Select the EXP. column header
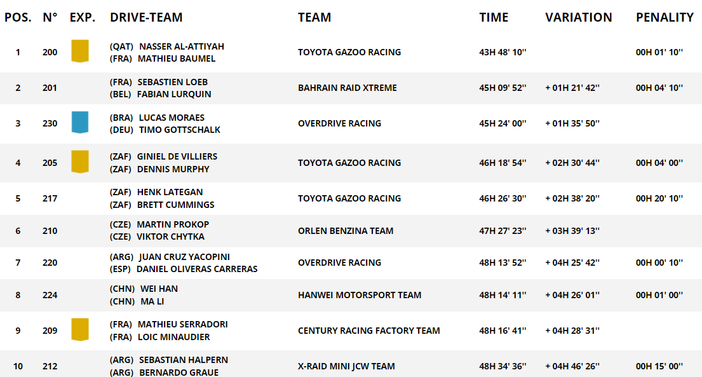 (x=83, y=17)
